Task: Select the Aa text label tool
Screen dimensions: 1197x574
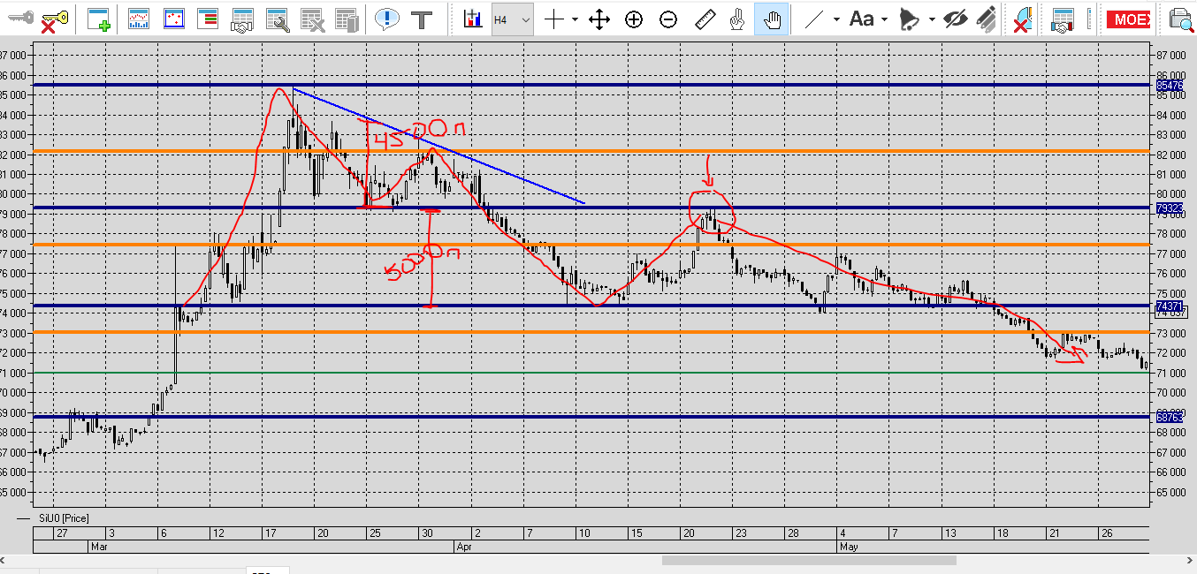Action: point(861,19)
